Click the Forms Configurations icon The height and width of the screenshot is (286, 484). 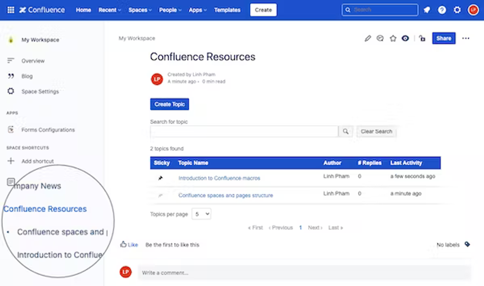tap(11, 130)
